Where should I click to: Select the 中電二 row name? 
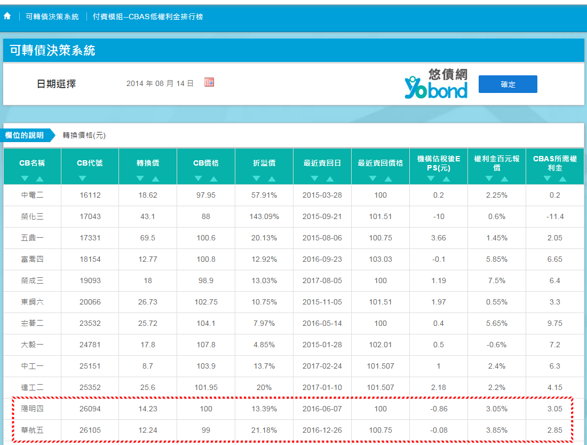(x=32, y=195)
